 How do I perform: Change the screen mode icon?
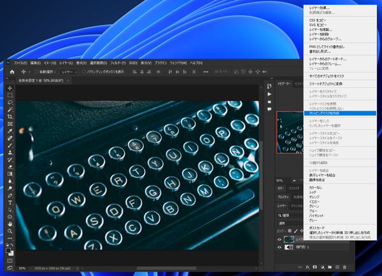click(10, 268)
